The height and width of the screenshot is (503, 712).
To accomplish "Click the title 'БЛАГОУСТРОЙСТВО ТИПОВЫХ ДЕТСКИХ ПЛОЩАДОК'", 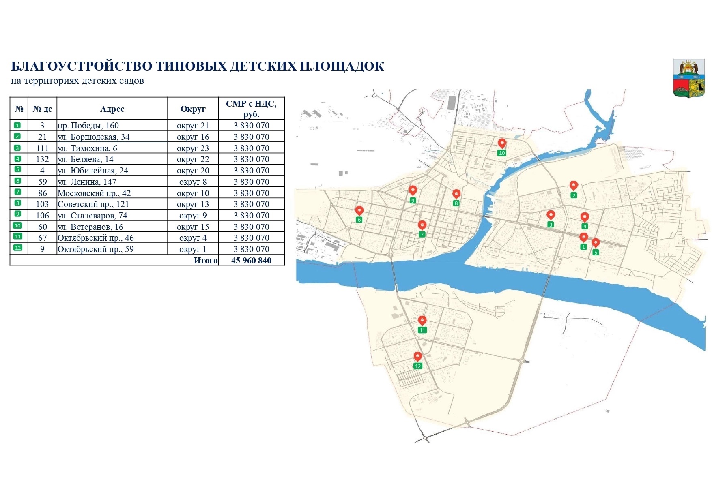I will click(197, 66).
